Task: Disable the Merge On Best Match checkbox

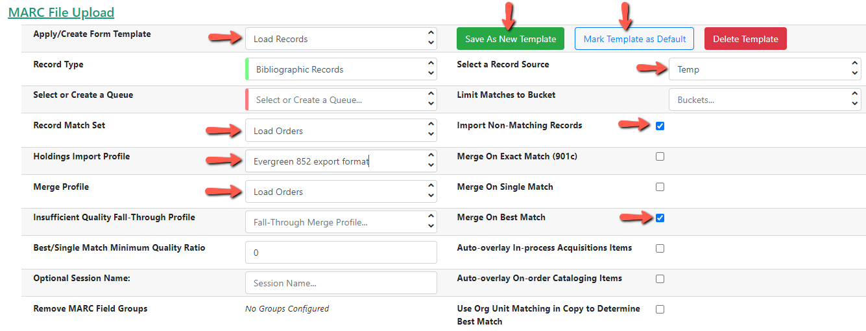Action: [660, 218]
